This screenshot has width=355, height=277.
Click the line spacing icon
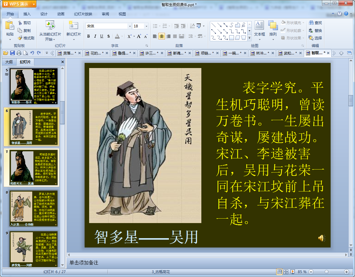click(191, 36)
